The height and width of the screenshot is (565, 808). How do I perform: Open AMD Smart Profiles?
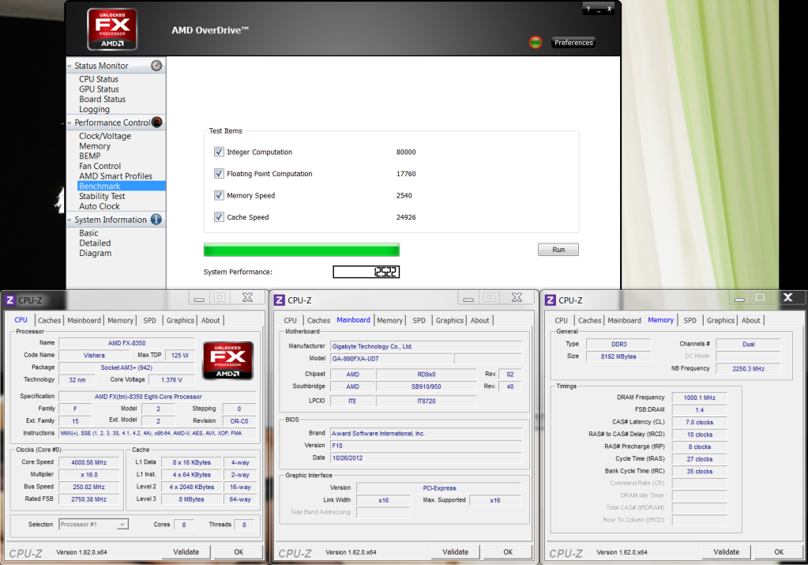coord(115,175)
